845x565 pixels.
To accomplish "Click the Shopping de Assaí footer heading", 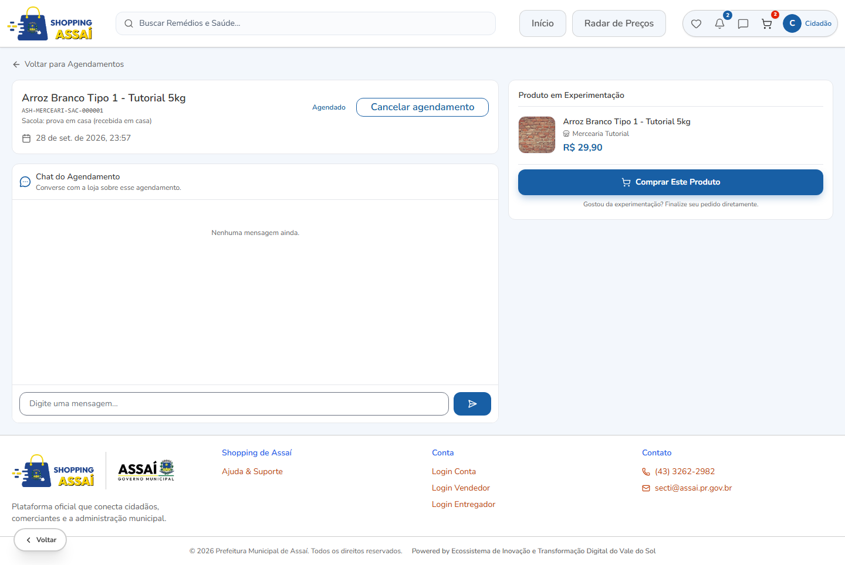I will click(x=256, y=452).
